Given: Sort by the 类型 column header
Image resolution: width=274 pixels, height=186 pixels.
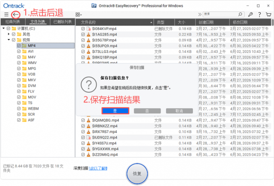Looking at the screenshot, I should [x=164, y=22].
